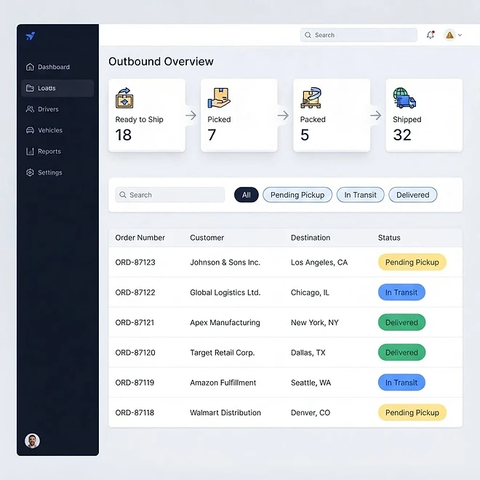This screenshot has width=480, height=480.
Task: Sort by Customer column header
Action: 207,238
